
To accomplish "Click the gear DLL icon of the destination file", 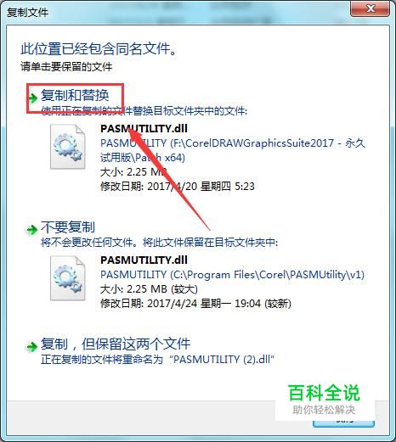I will pyautogui.click(x=68, y=278).
